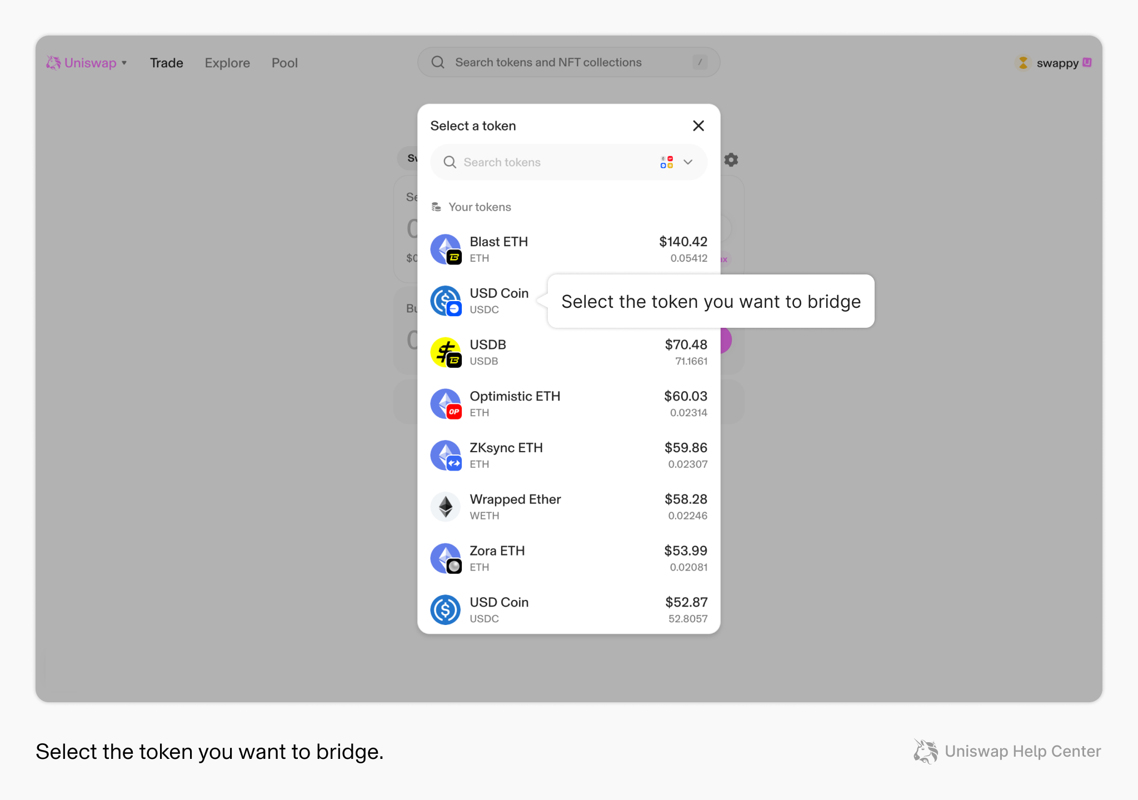Image resolution: width=1138 pixels, height=800 pixels.
Task: Close the Select a token dialog
Action: coord(698,126)
